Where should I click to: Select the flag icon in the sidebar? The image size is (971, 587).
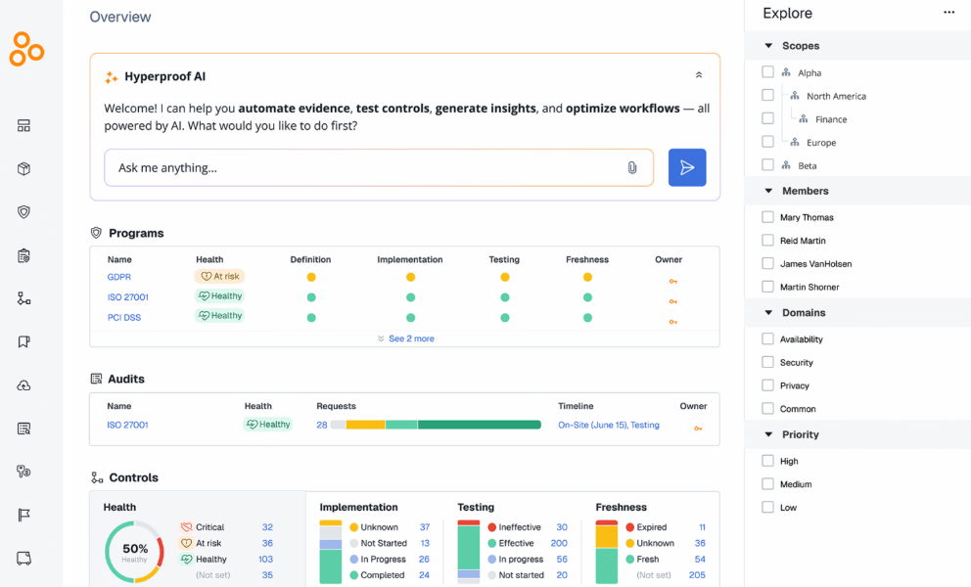(23, 514)
